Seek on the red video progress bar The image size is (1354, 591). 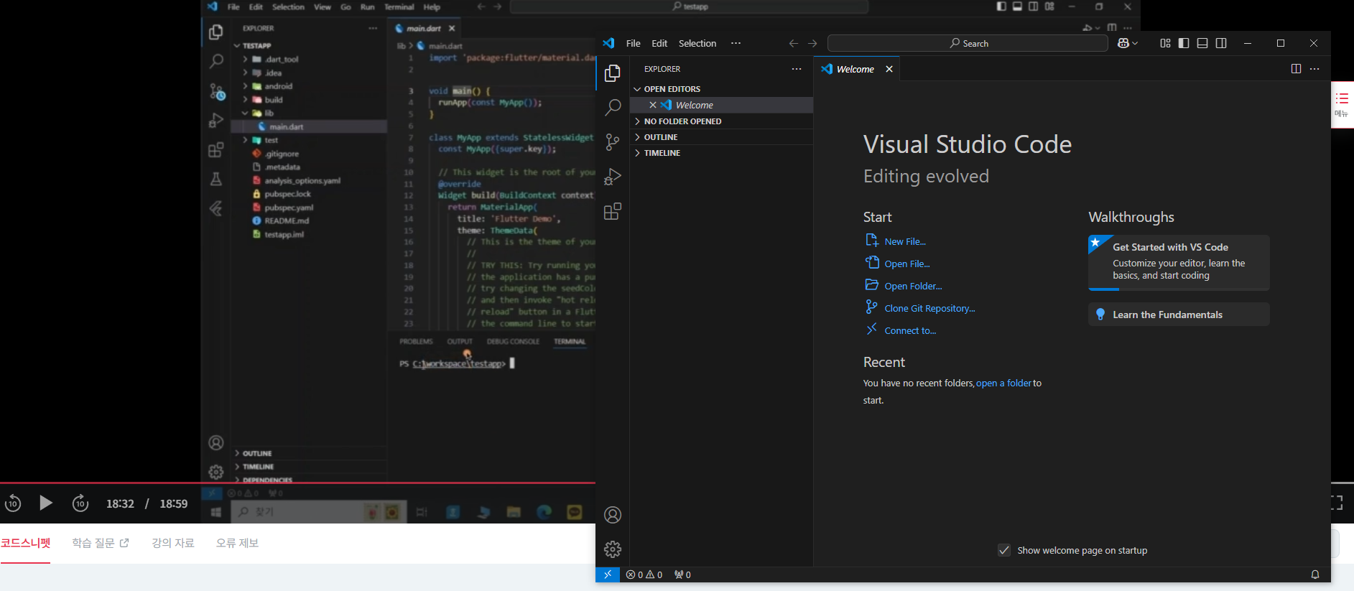pos(297,483)
